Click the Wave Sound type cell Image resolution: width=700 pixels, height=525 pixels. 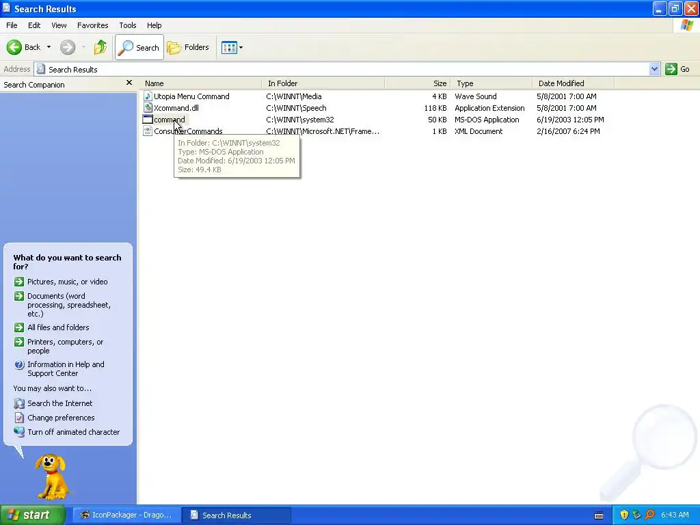click(476, 96)
